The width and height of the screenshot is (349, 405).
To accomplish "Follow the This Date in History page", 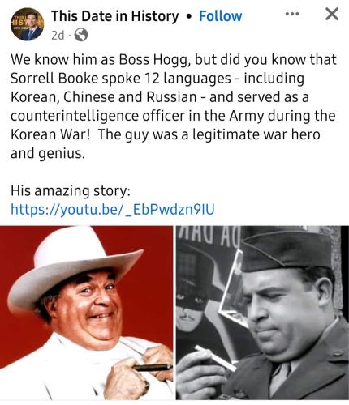I will 220,16.
